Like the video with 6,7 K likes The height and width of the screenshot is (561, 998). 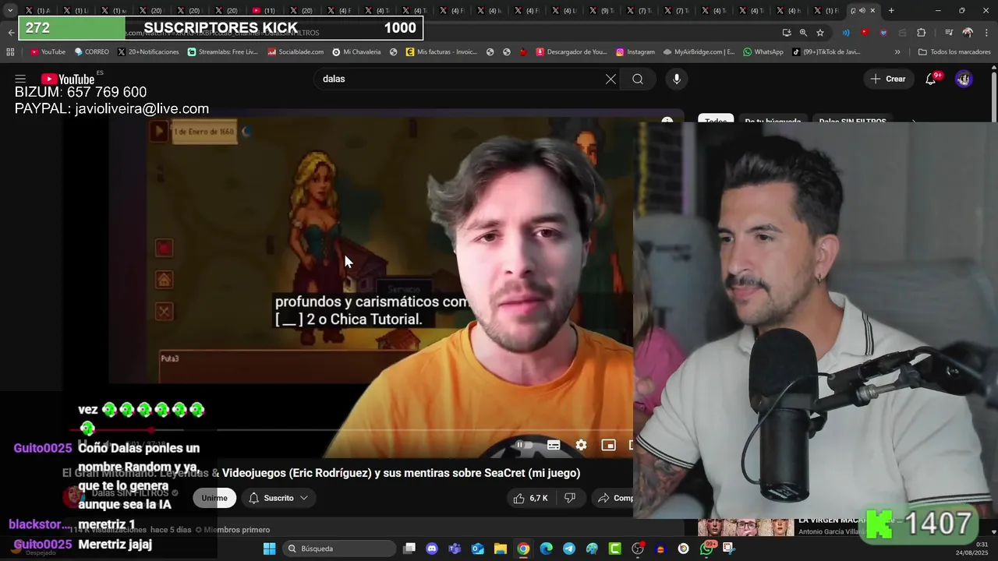pos(530,498)
